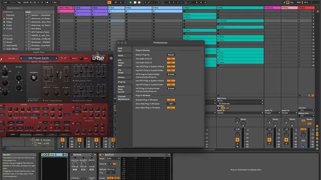321x180 pixels.
Task: Go to the next preset after MK Planet Earth
Action: (56, 58)
